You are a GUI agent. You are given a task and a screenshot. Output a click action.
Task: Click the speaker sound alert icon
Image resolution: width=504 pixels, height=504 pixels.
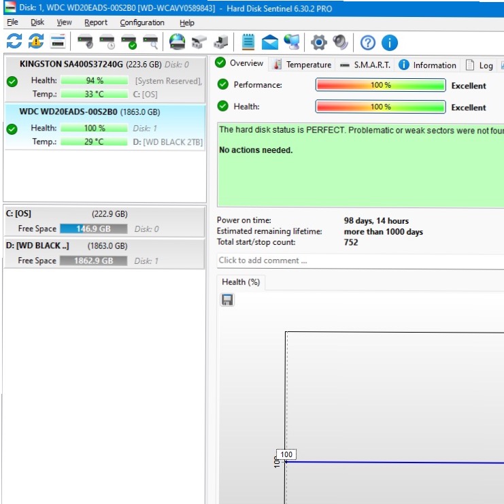click(340, 42)
